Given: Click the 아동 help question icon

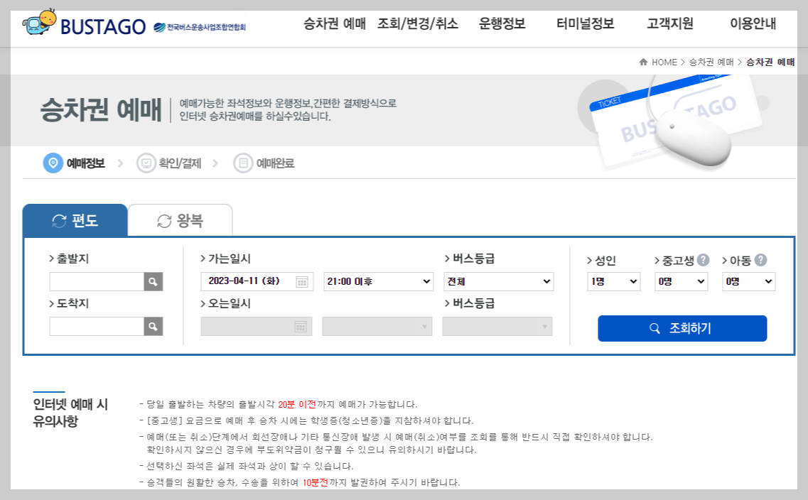Looking at the screenshot, I should 760,260.
